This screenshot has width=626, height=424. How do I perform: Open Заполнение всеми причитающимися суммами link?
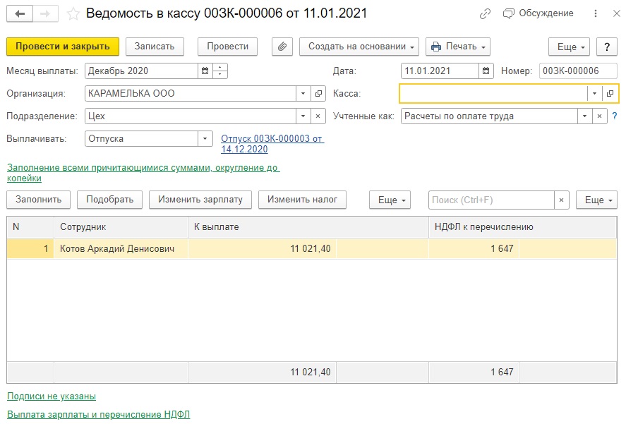(x=143, y=173)
